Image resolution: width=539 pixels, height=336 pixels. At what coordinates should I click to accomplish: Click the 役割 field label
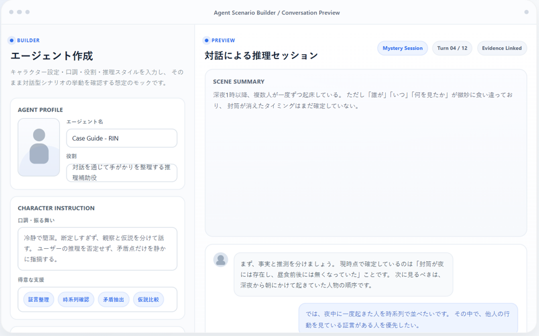[x=72, y=156]
